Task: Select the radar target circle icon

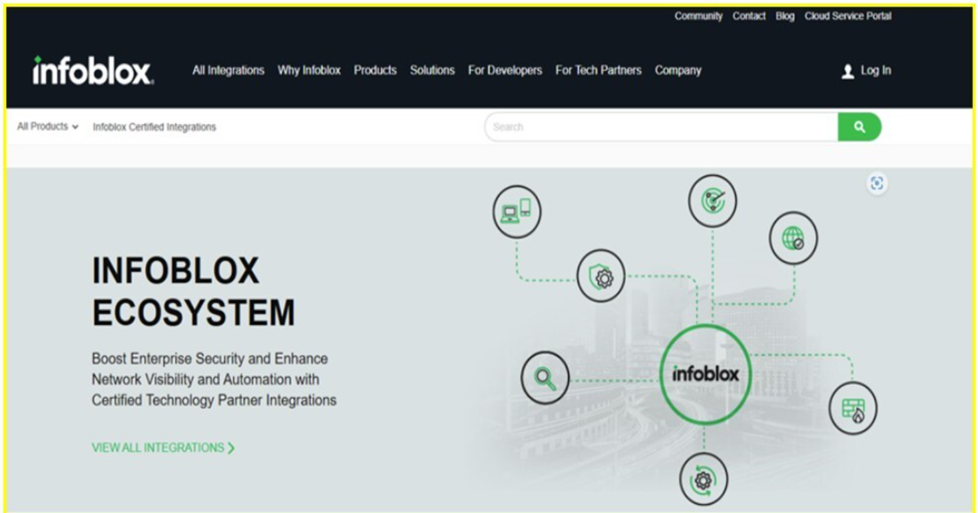Action: tap(712, 199)
